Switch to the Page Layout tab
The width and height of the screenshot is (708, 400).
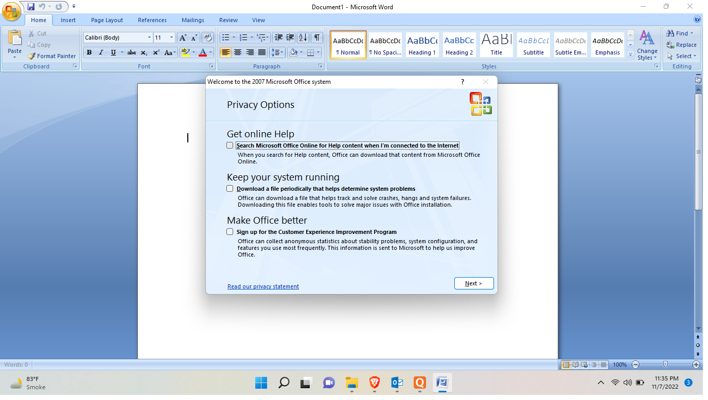click(x=107, y=20)
